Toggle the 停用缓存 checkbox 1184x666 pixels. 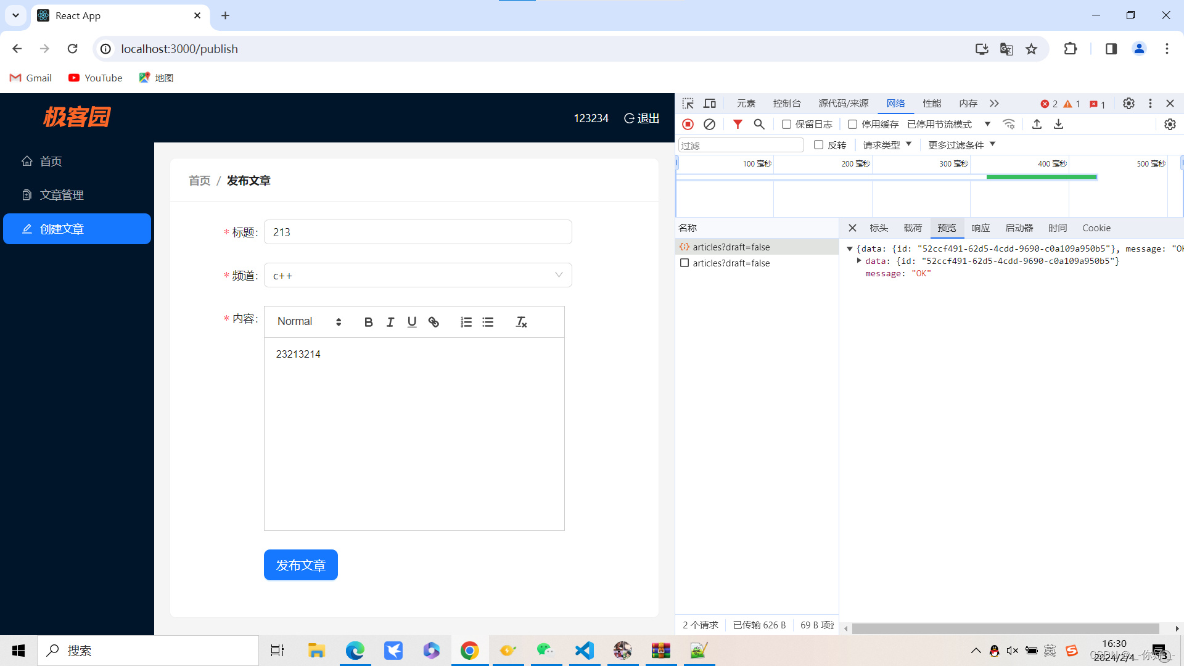[852, 123]
